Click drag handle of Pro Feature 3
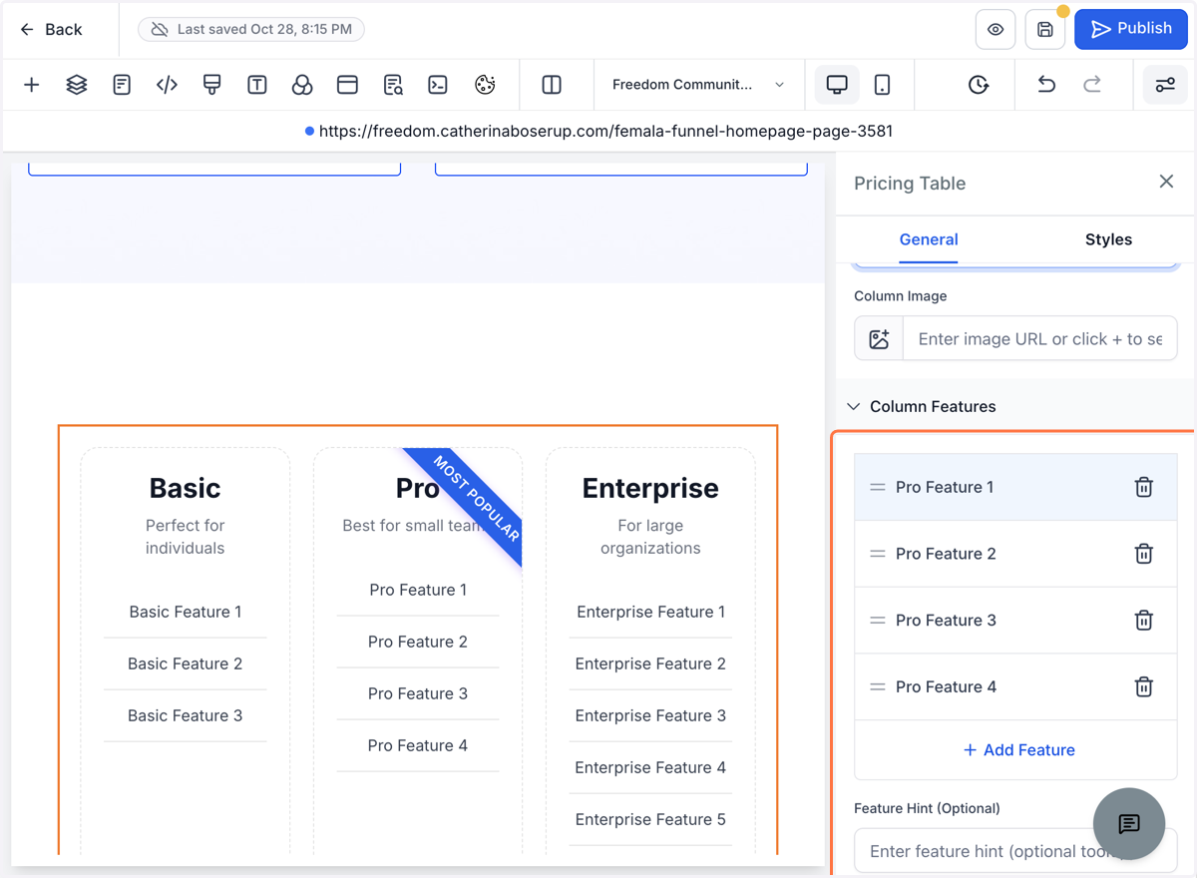The image size is (1197, 878). (878, 621)
